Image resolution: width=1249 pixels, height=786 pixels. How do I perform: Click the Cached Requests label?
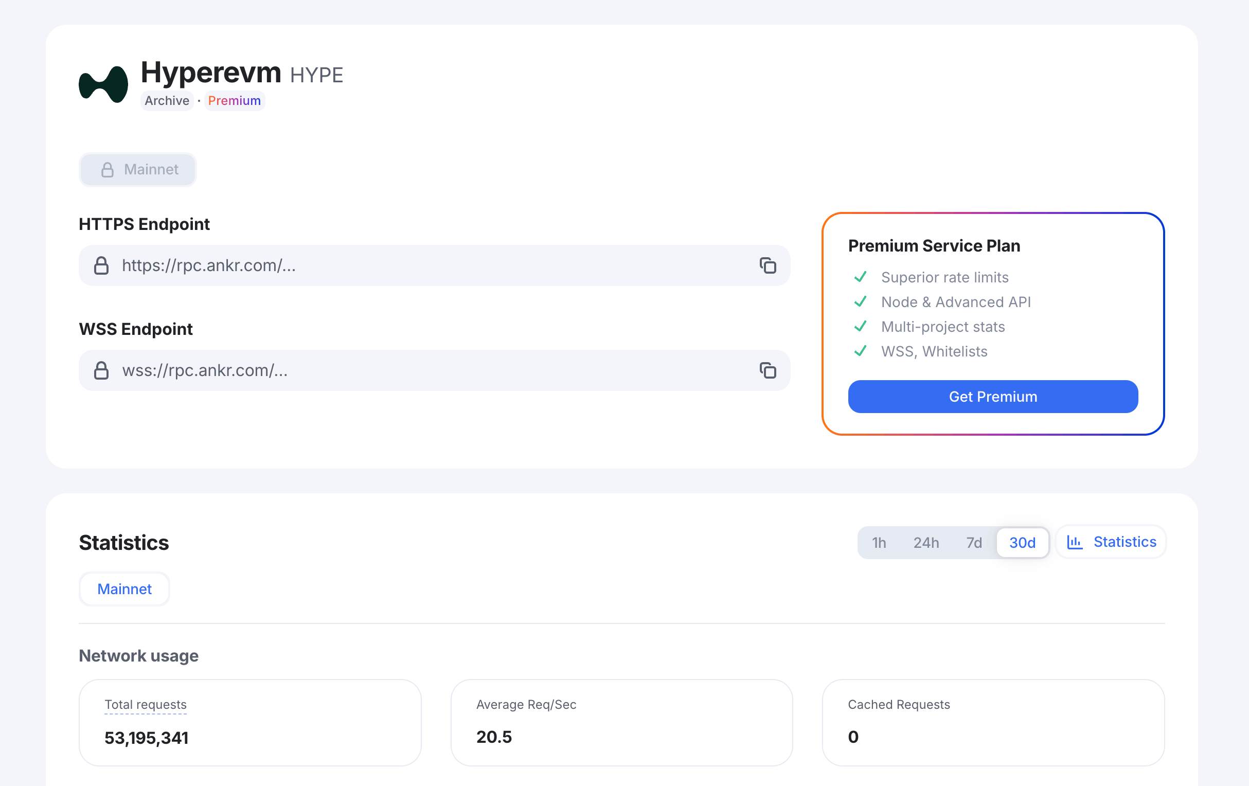tap(899, 705)
